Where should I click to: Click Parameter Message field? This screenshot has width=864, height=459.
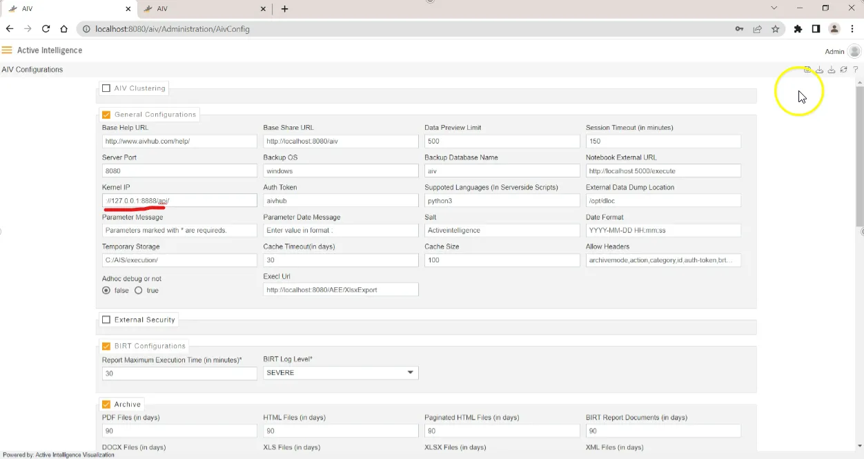pyautogui.click(x=179, y=231)
